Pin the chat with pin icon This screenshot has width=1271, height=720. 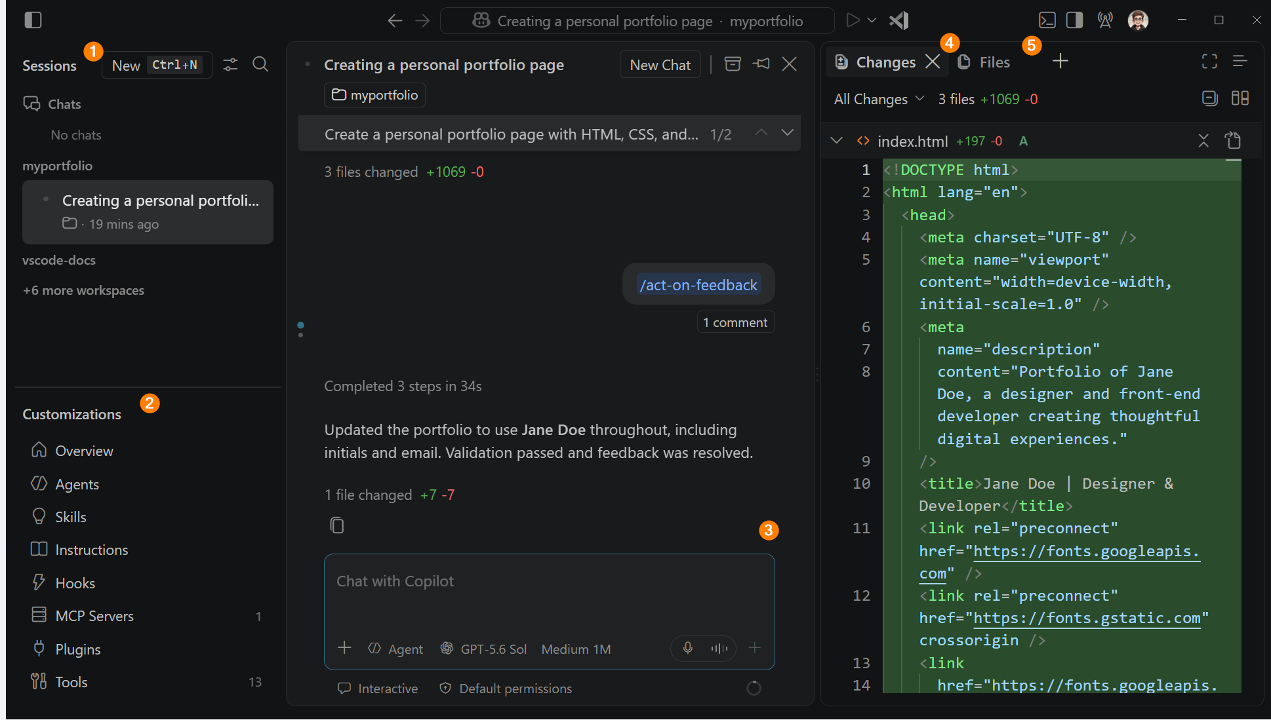click(761, 64)
